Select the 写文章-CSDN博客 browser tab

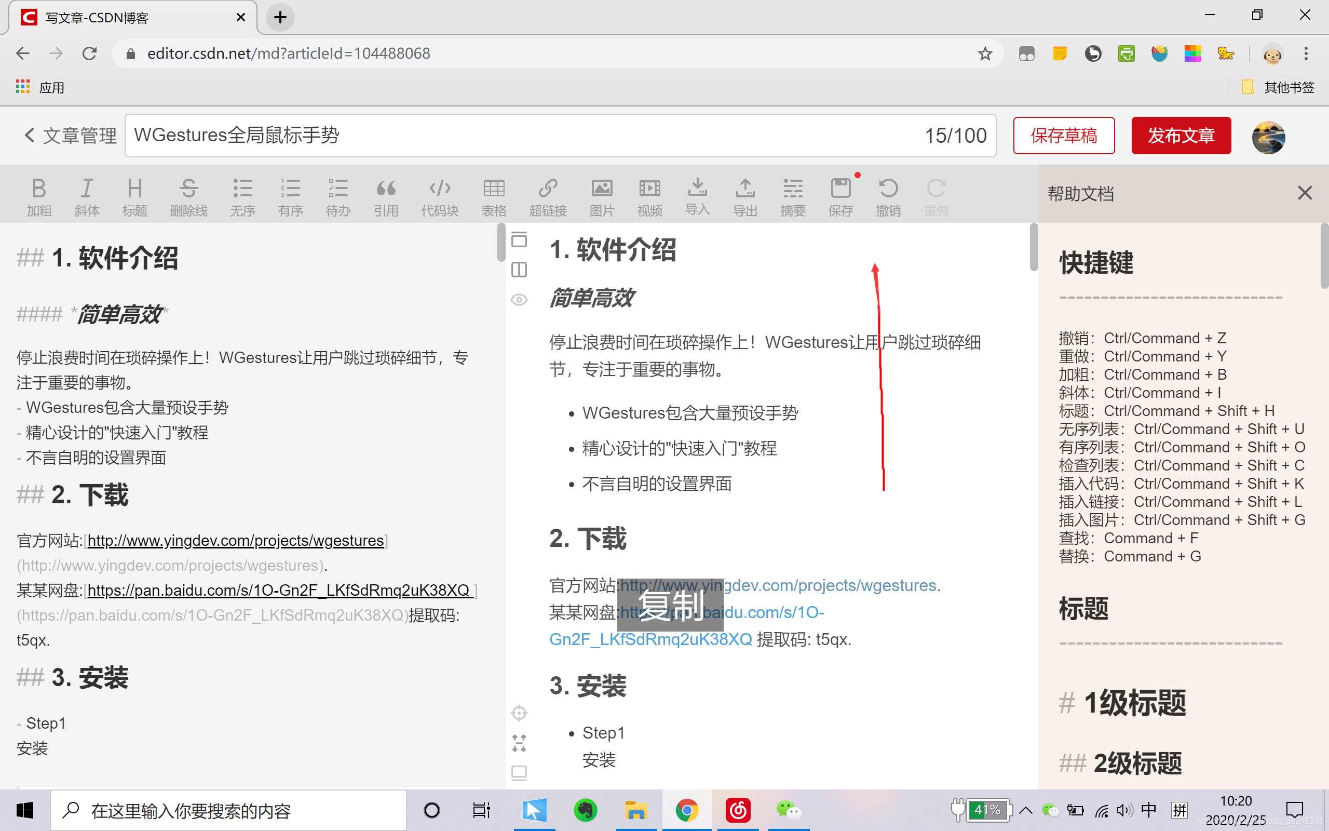click(132, 18)
